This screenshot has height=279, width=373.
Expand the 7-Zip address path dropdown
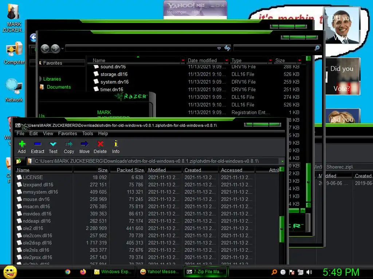(282, 161)
